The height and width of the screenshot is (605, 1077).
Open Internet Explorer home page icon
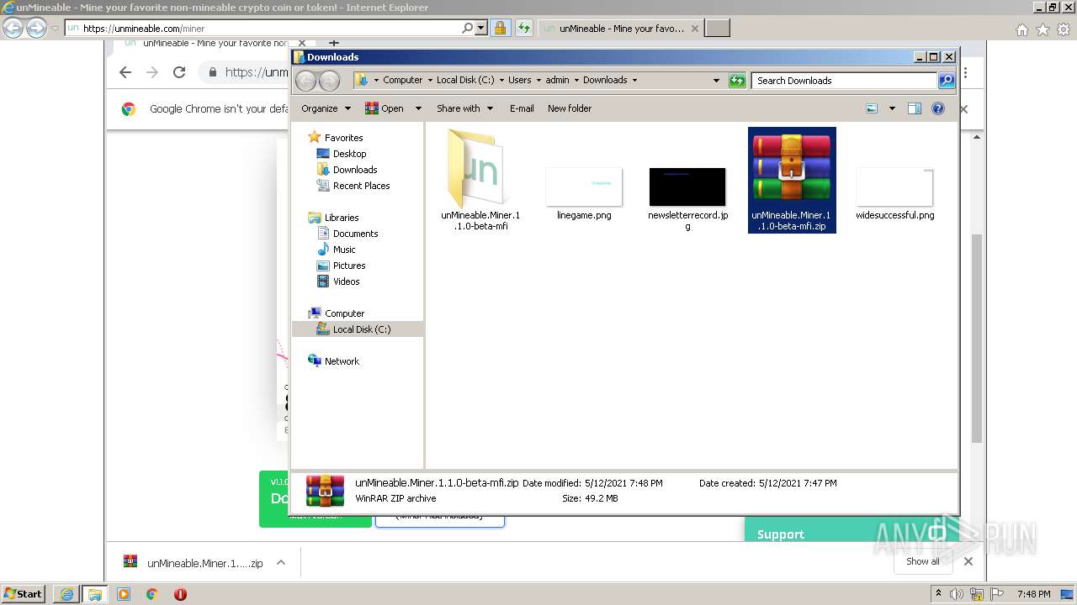pos(1021,29)
